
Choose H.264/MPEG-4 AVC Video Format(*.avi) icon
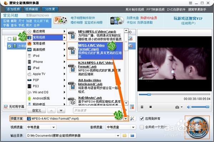tap(72, 68)
